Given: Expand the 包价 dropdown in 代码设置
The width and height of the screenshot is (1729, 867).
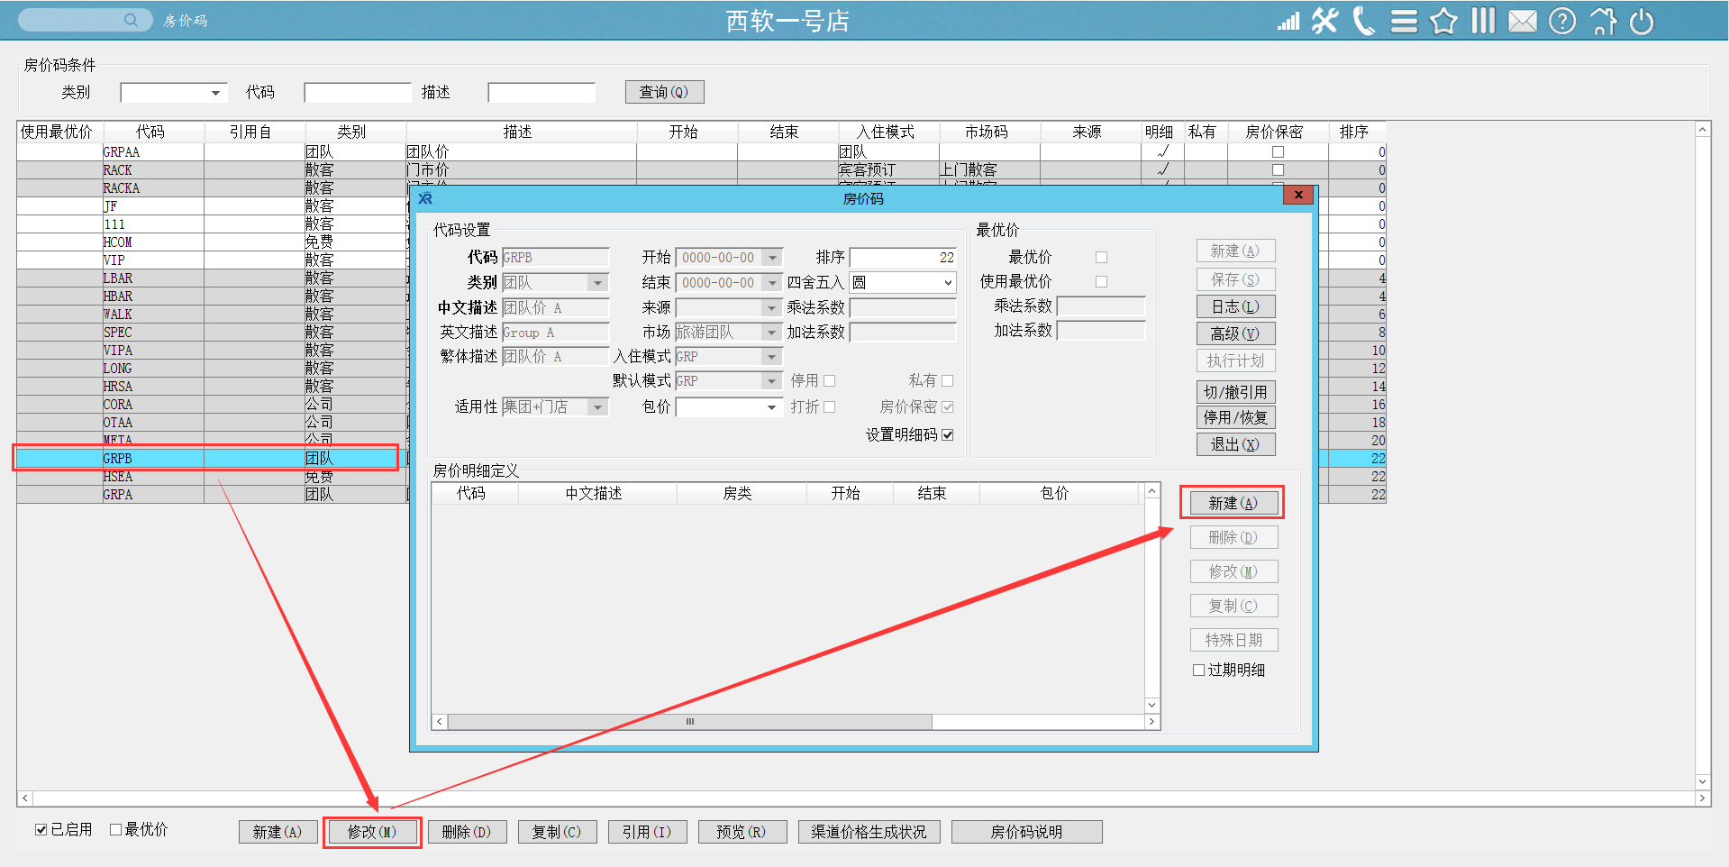Looking at the screenshot, I should tap(771, 407).
